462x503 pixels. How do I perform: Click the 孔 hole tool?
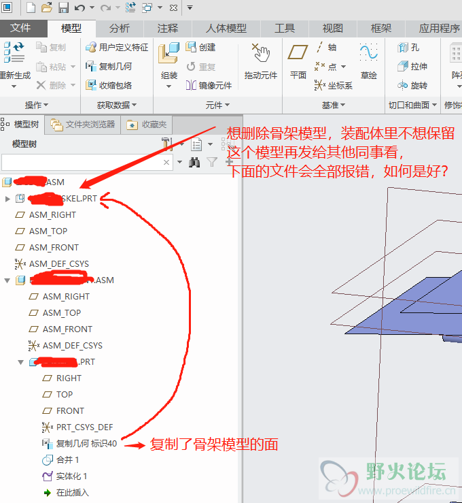(408, 48)
